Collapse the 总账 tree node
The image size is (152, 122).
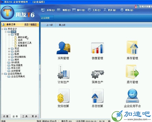click(x=6, y=32)
